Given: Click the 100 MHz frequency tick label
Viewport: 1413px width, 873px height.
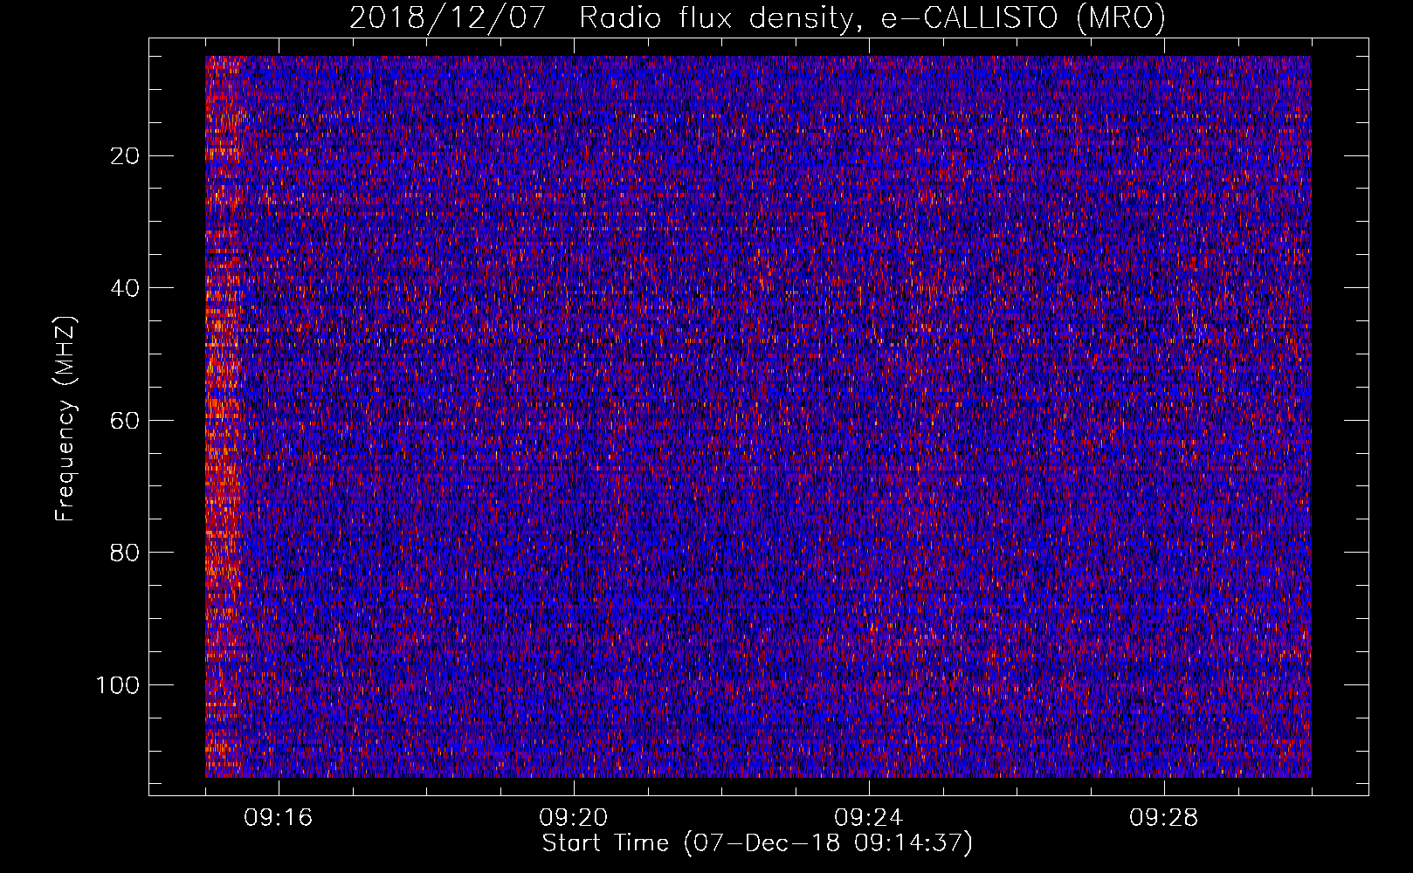Looking at the screenshot, I should tap(118, 685).
